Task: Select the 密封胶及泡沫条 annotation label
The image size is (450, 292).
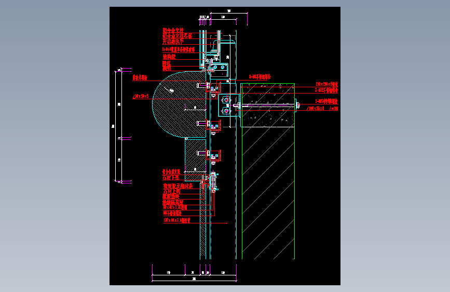Action: point(178,186)
